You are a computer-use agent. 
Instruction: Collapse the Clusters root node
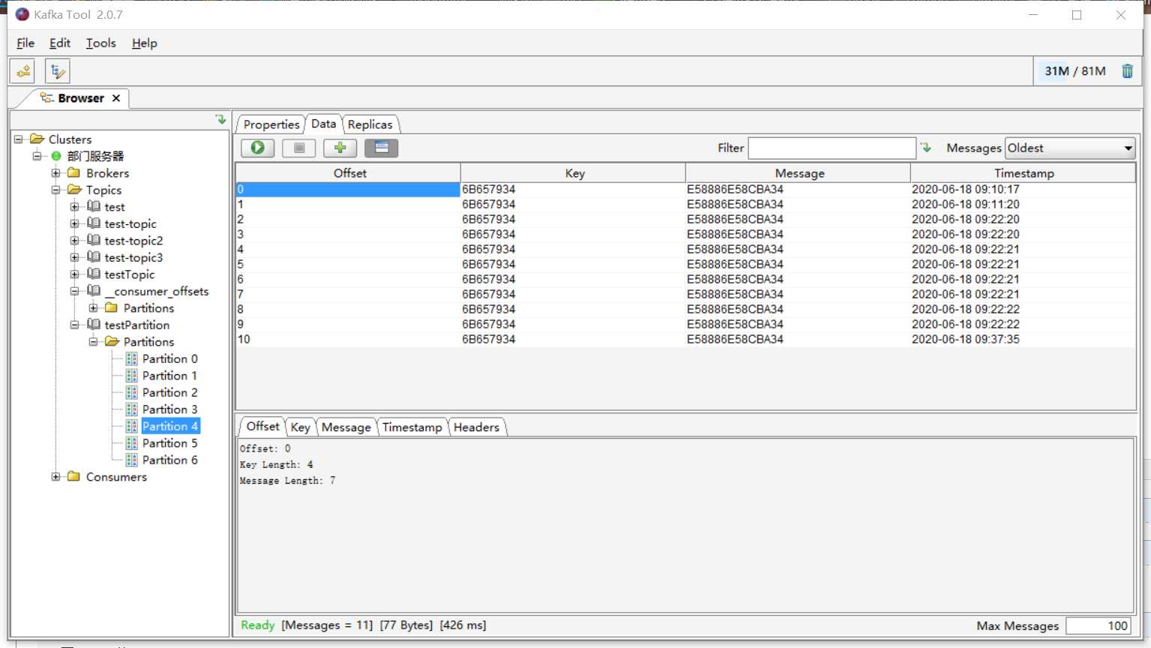pyautogui.click(x=18, y=139)
